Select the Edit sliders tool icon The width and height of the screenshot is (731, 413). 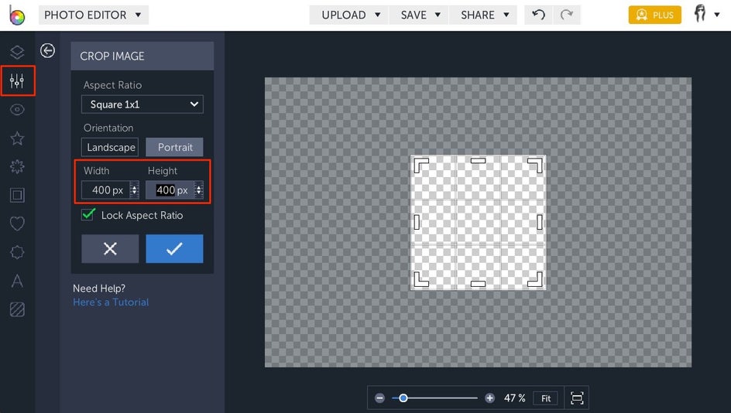click(17, 81)
